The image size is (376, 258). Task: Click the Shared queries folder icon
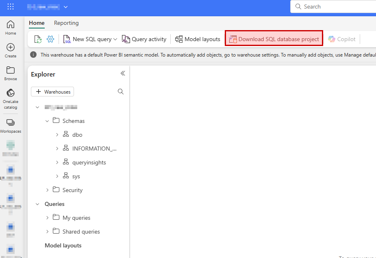pos(56,231)
